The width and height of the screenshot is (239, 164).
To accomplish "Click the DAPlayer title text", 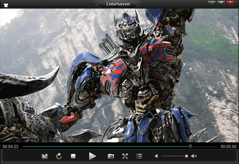I will pyautogui.click(x=118, y=4).
